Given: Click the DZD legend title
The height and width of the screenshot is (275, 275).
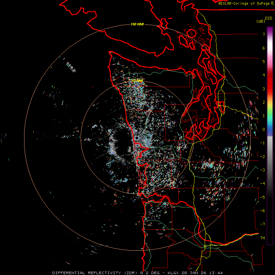Looking at the screenshot, I should (x=269, y=18).
